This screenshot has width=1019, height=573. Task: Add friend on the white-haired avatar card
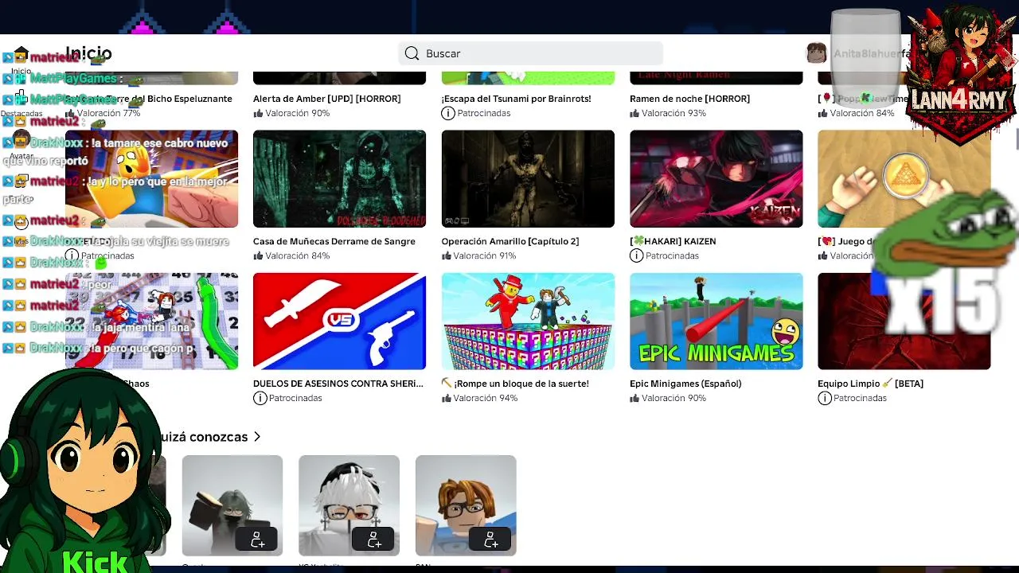pyautogui.click(x=373, y=539)
